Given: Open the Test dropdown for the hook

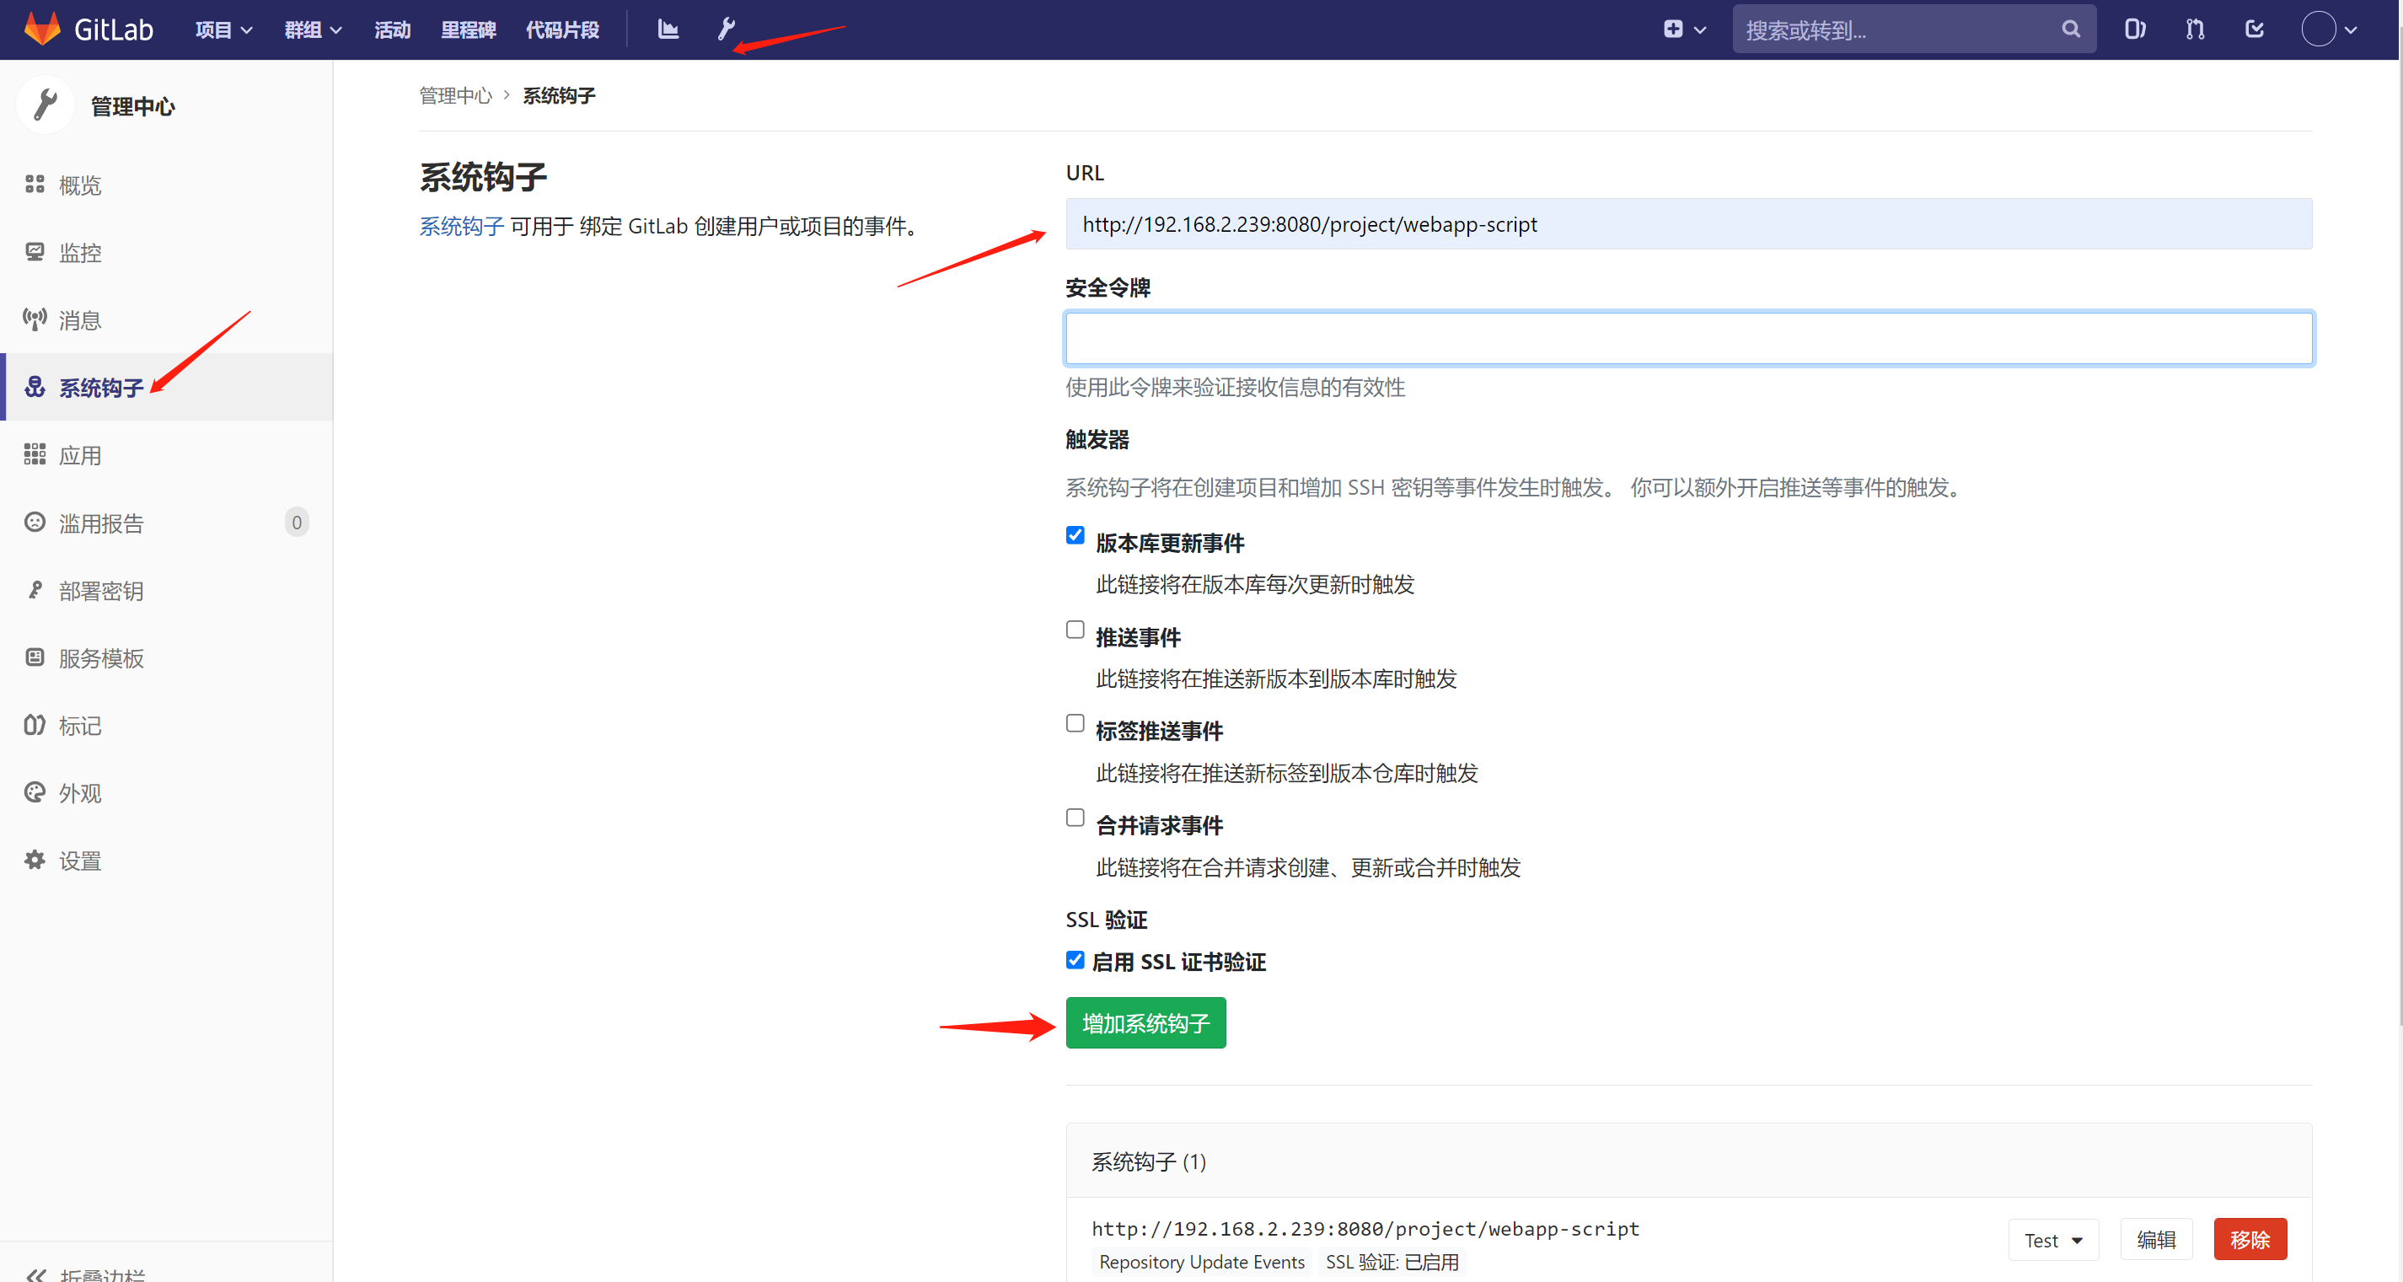Looking at the screenshot, I should click(2052, 1240).
